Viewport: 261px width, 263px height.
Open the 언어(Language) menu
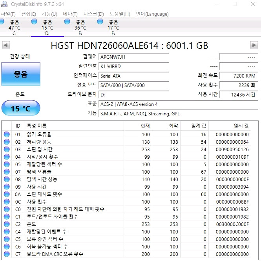(152, 14)
